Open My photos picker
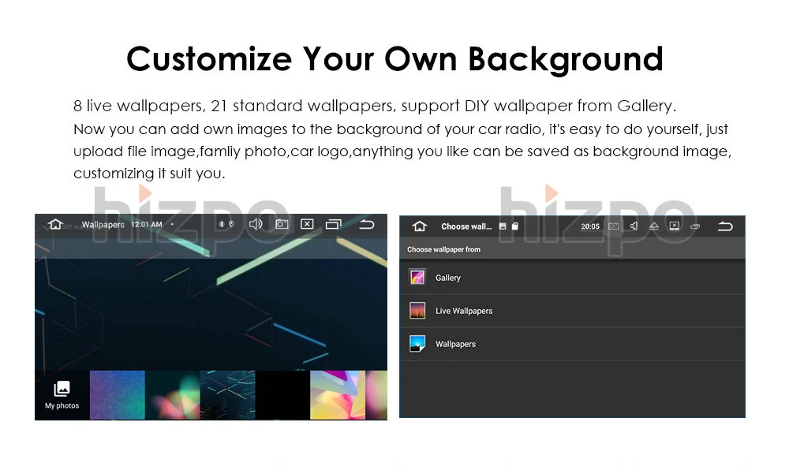Image resolution: width=789 pixels, height=467 pixels. (x=62, y=395)
